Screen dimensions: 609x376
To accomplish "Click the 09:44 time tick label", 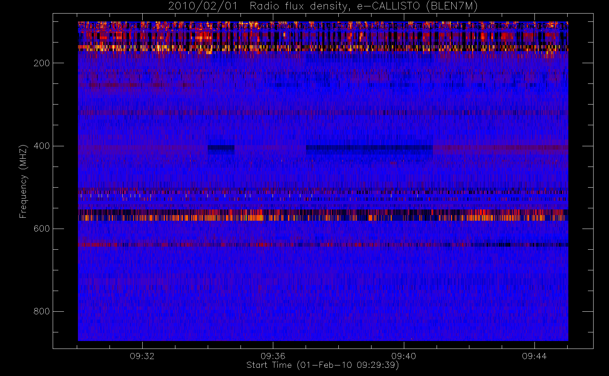I will click(x=534, y=356).
